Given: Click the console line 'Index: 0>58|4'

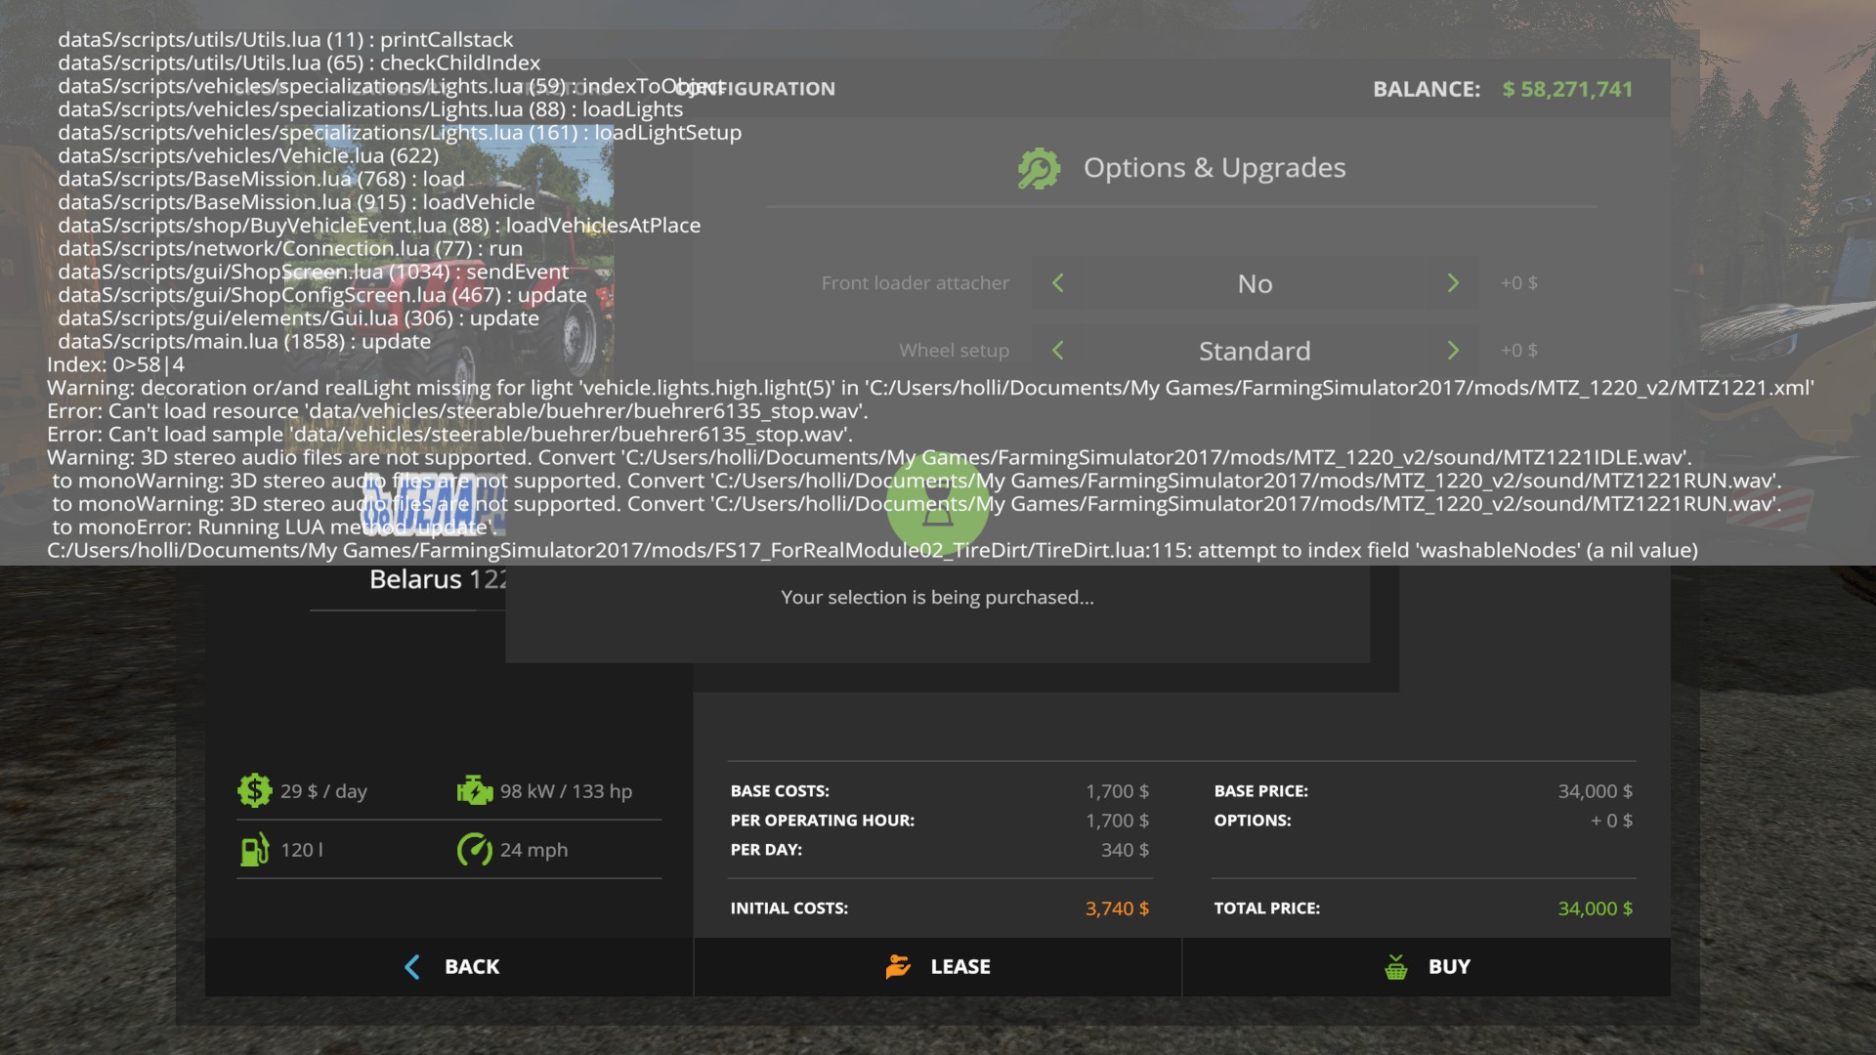Looking at the screenshot, I should 115,364.
